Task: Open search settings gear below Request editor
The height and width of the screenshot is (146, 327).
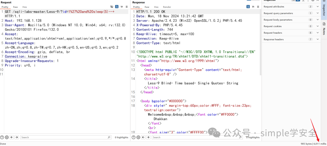Action: coord(7,137)
